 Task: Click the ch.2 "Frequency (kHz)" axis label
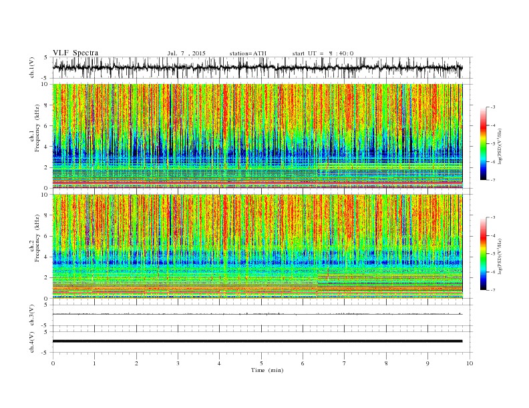[x=37, y=238]
